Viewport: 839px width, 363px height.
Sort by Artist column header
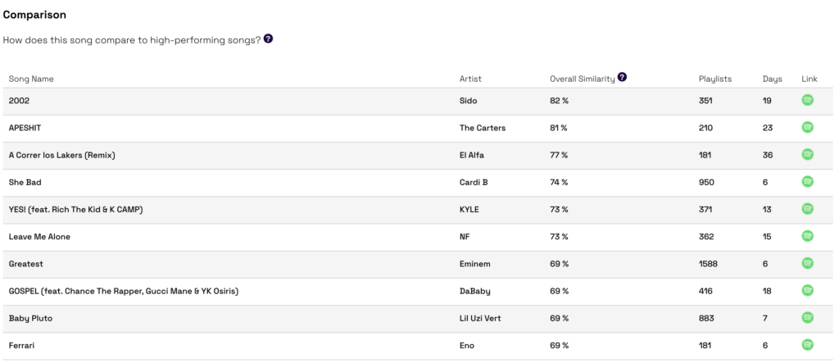tap(470, 79)
